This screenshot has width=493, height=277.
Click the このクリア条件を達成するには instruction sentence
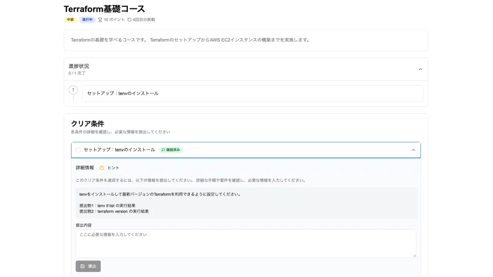click(191, 180)
